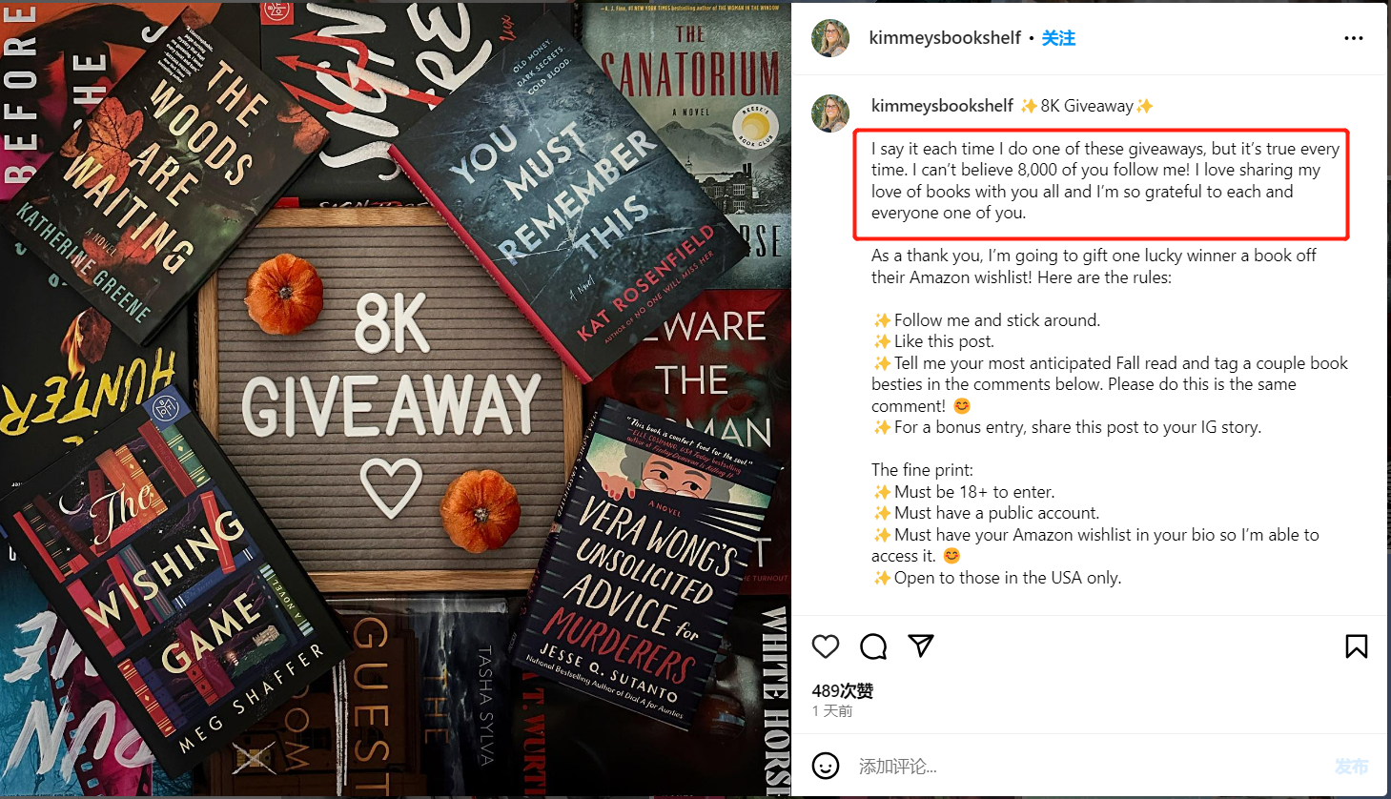Open the profile picture in the post header
Image resolution: width=1391 pixels, height=799 pixels.
point(830,38)
